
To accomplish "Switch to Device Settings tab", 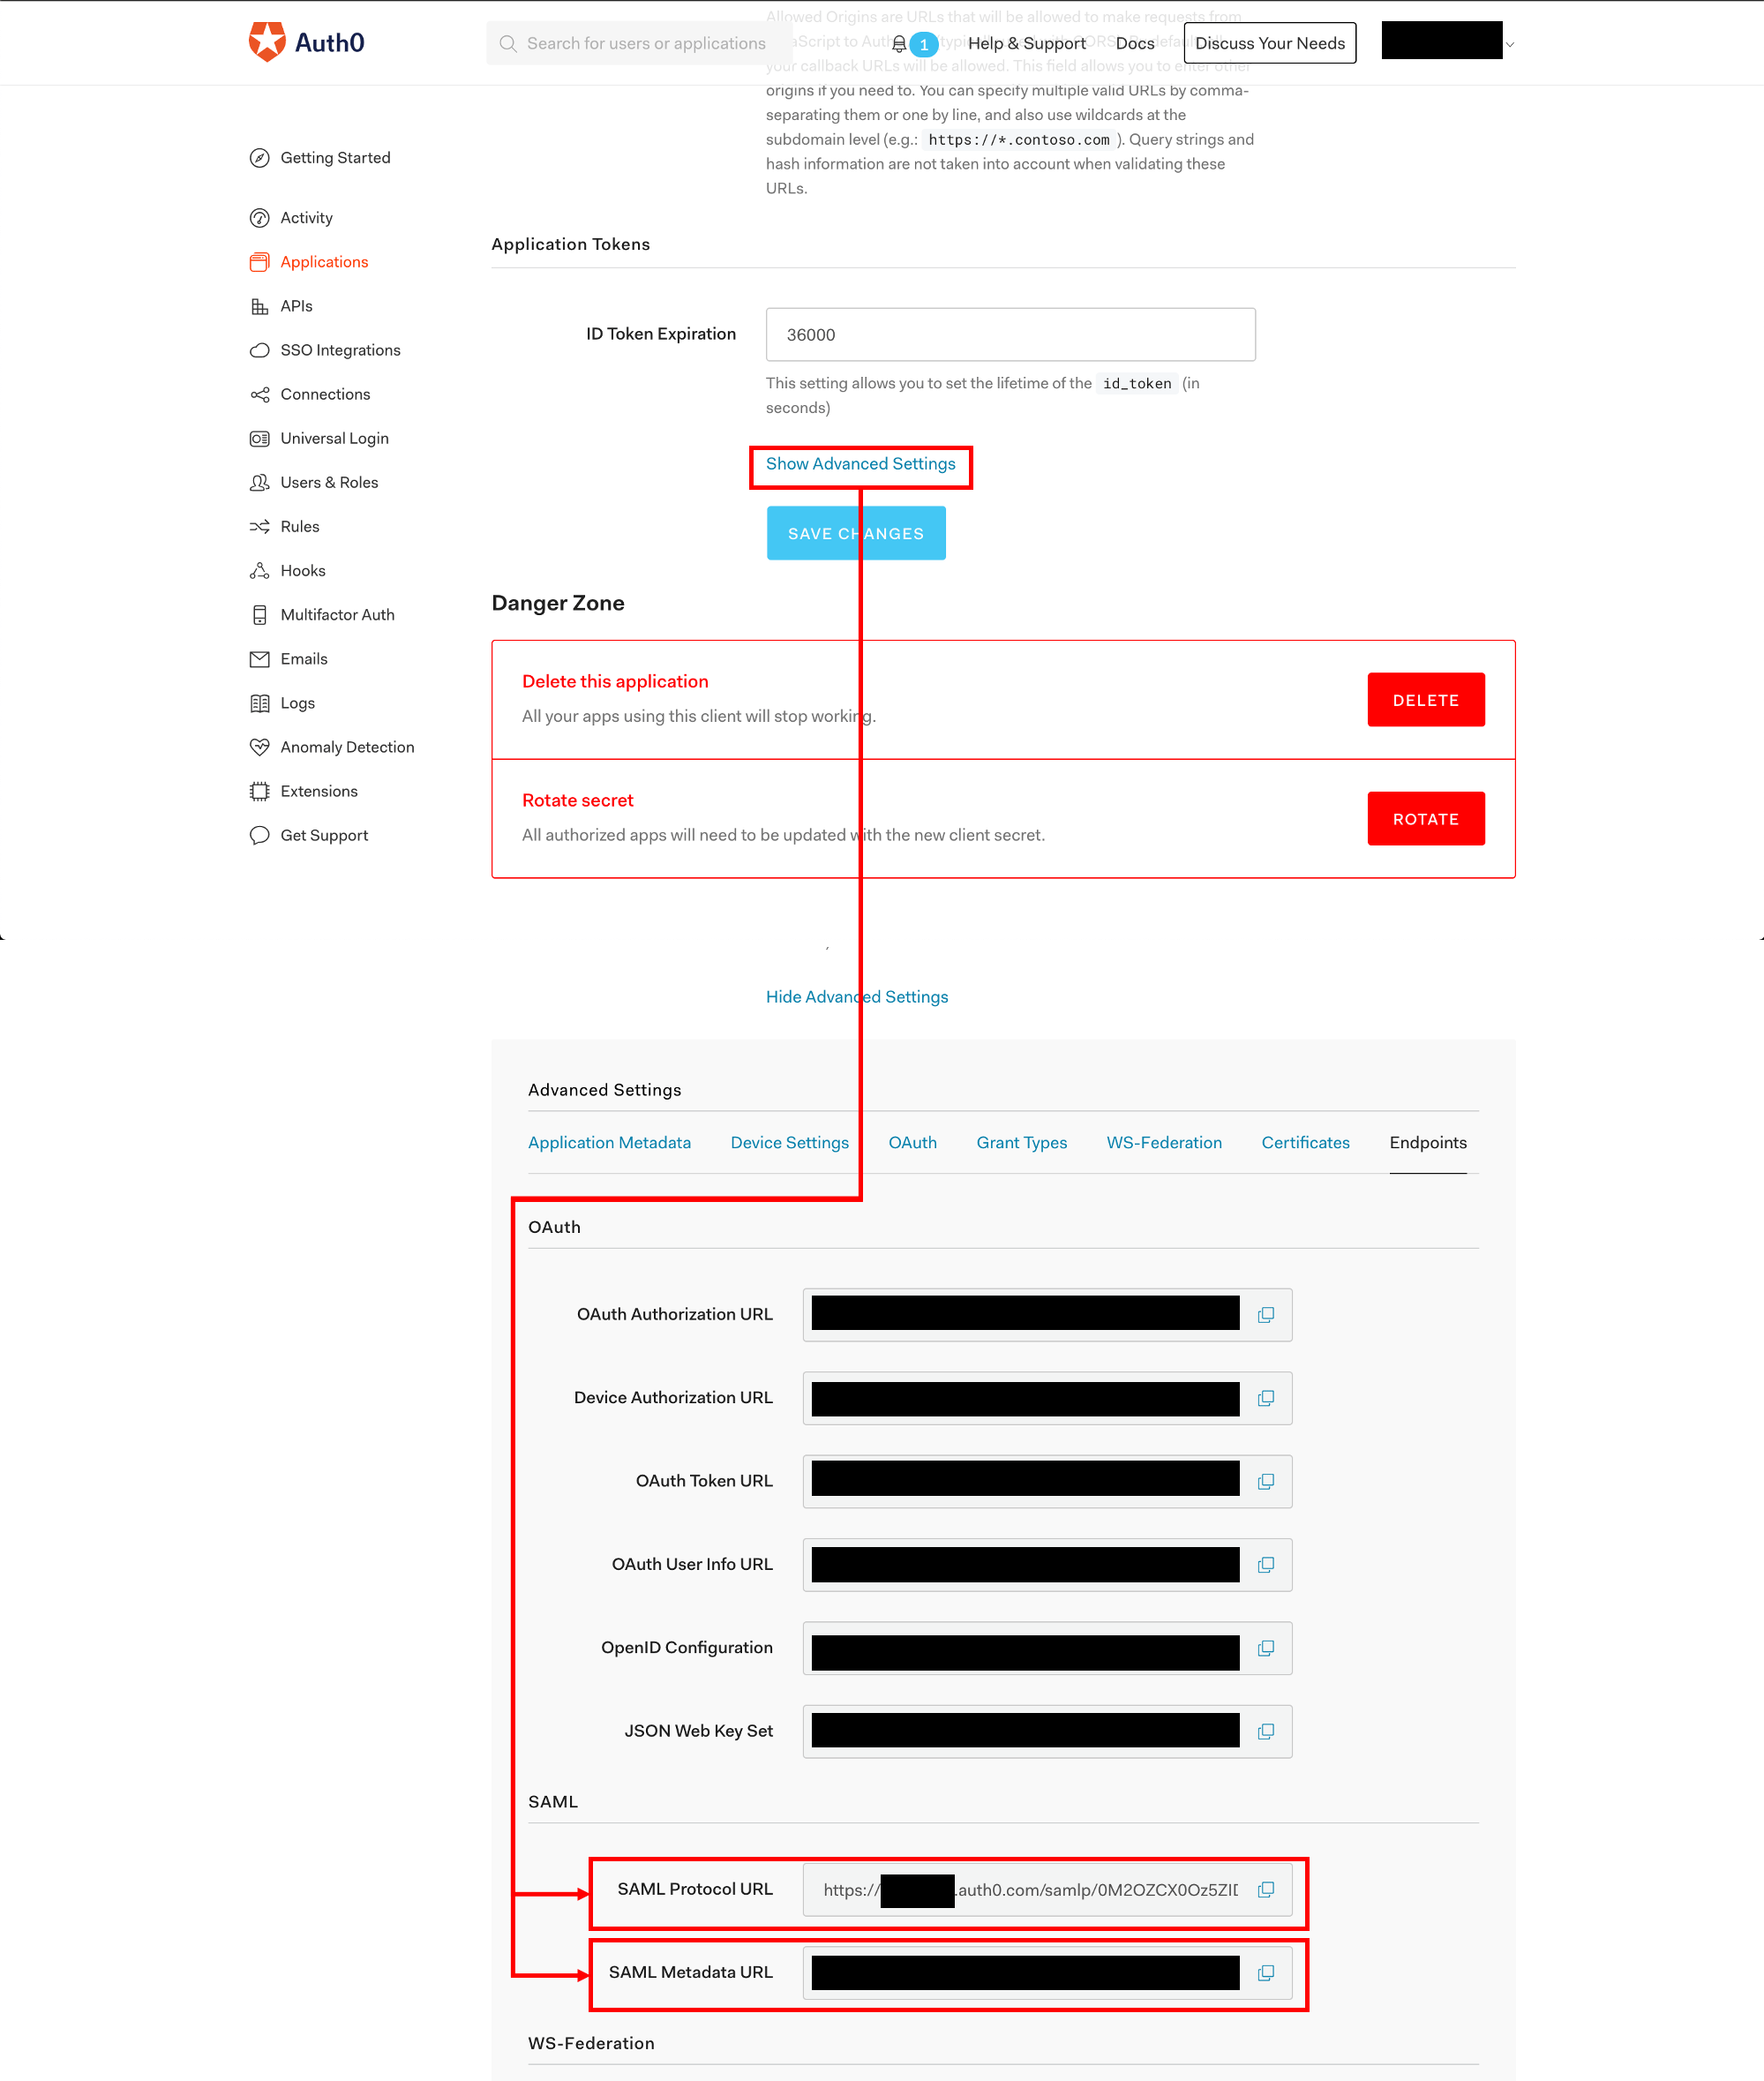I will pyautogui.click(x=789, y=1142).
